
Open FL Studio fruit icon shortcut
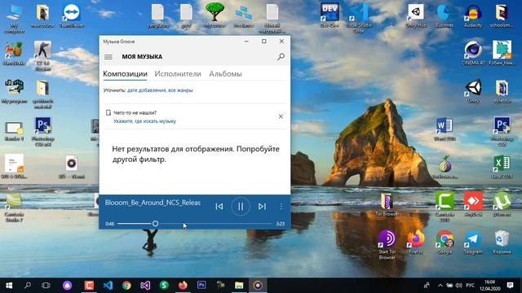tap(14, 53)
